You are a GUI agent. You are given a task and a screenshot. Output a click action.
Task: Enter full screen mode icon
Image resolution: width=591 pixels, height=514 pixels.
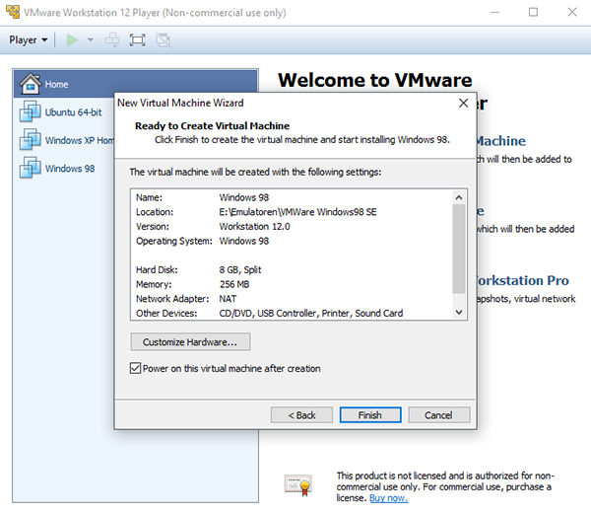(x=137, y=40)
